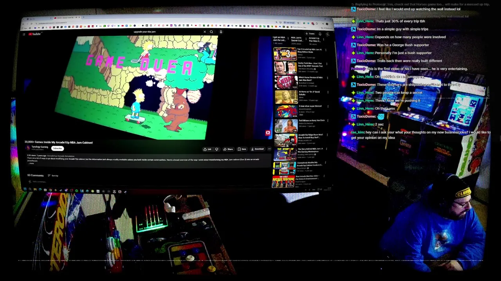Open the Tynology Gaming channel name link
Viewport: 501px width, 281px height.
point(40,147)
